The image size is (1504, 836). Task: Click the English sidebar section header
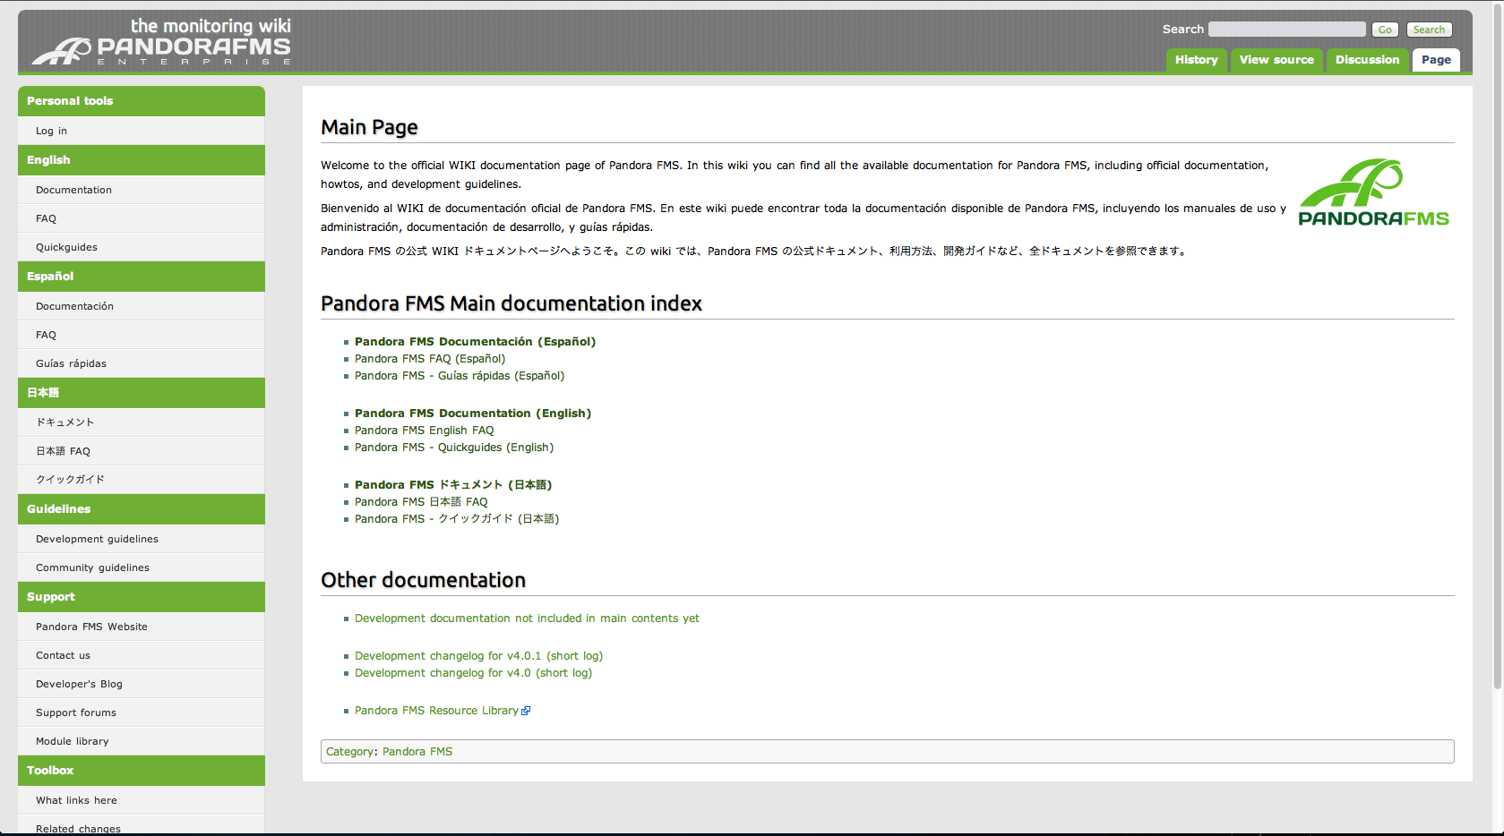tap(142, 160)
